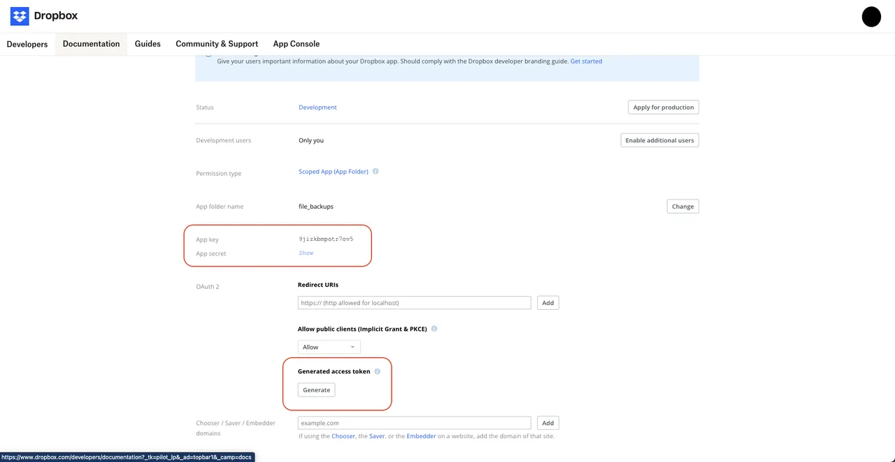The image size is (895, 462).
Task: Show the App secret
Action: [306, 253]
